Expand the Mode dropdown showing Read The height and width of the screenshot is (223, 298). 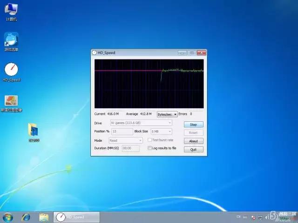(126, 140)
